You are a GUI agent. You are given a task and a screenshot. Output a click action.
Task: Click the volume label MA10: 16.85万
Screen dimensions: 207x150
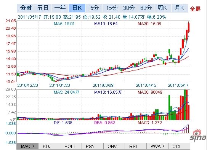[x=108, y=92]
